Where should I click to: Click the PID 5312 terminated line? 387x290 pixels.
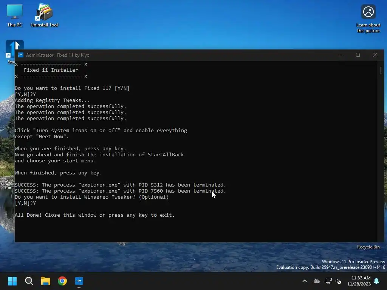121,185
